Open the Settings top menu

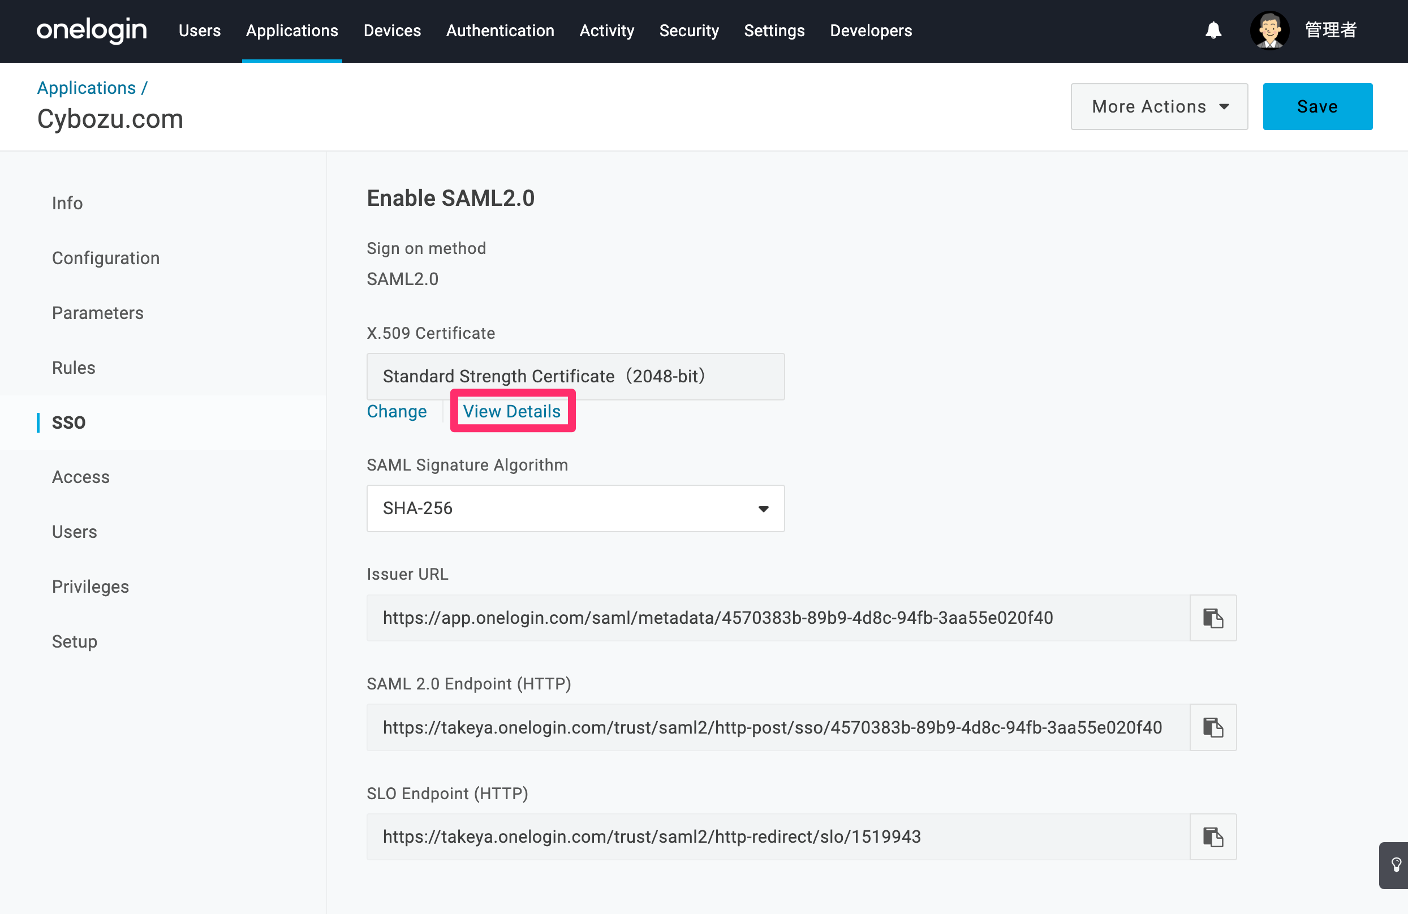tap(774, 31)
